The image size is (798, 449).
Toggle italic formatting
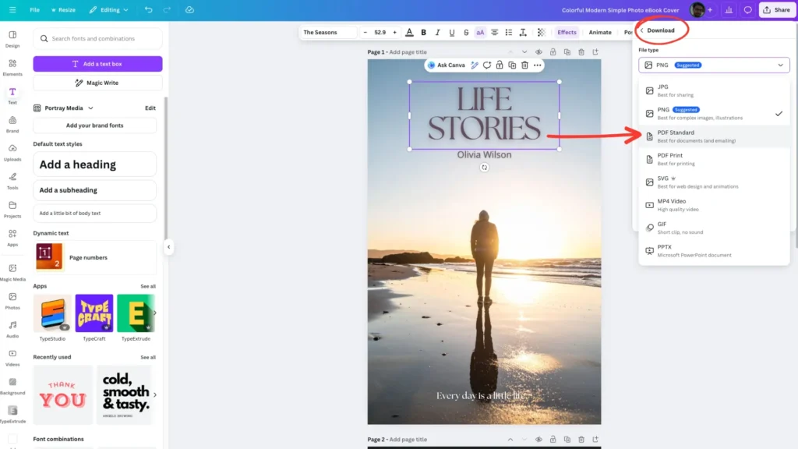pos(437,33)
